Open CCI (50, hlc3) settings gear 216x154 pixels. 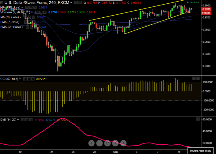pyautogui.click(x=29, y=79)
